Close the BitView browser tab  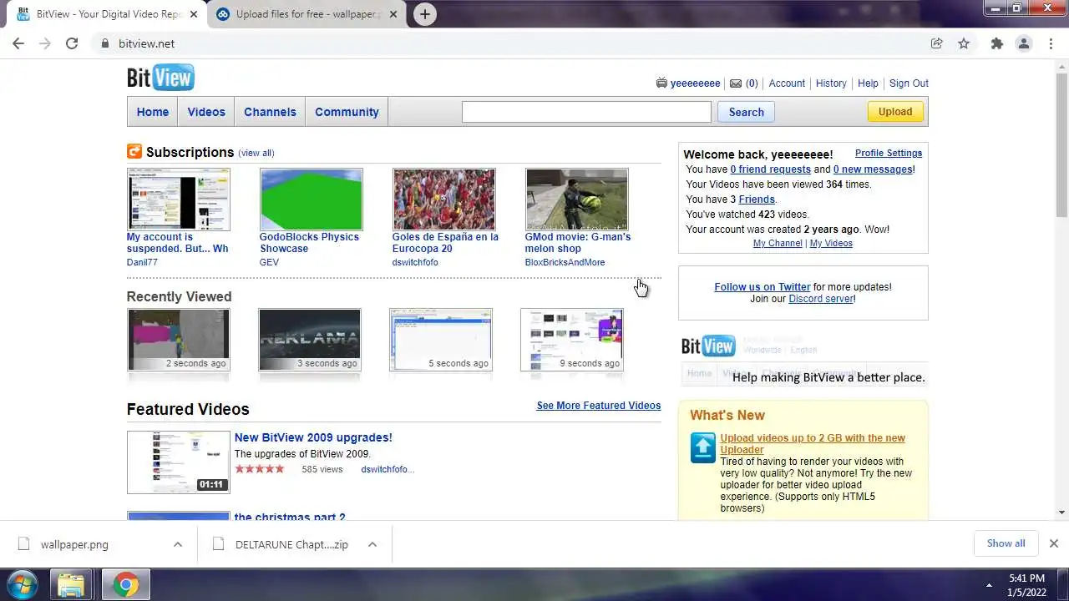[x=193, y=14]
